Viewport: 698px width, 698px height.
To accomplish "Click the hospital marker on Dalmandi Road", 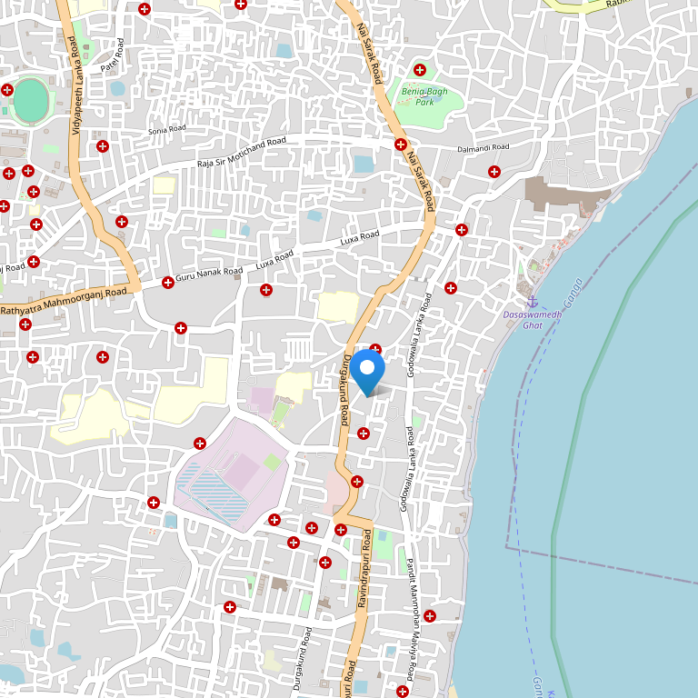I will click(x=494, y=171).
